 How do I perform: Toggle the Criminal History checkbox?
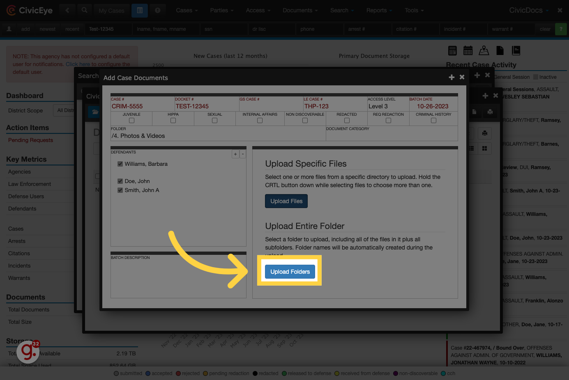(x=433, y=121)
